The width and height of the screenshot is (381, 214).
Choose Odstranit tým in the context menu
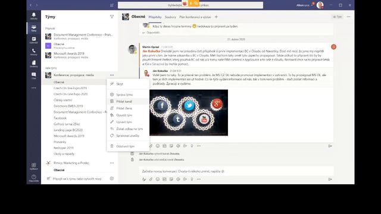pyautogui.click(x=128, y=146)
